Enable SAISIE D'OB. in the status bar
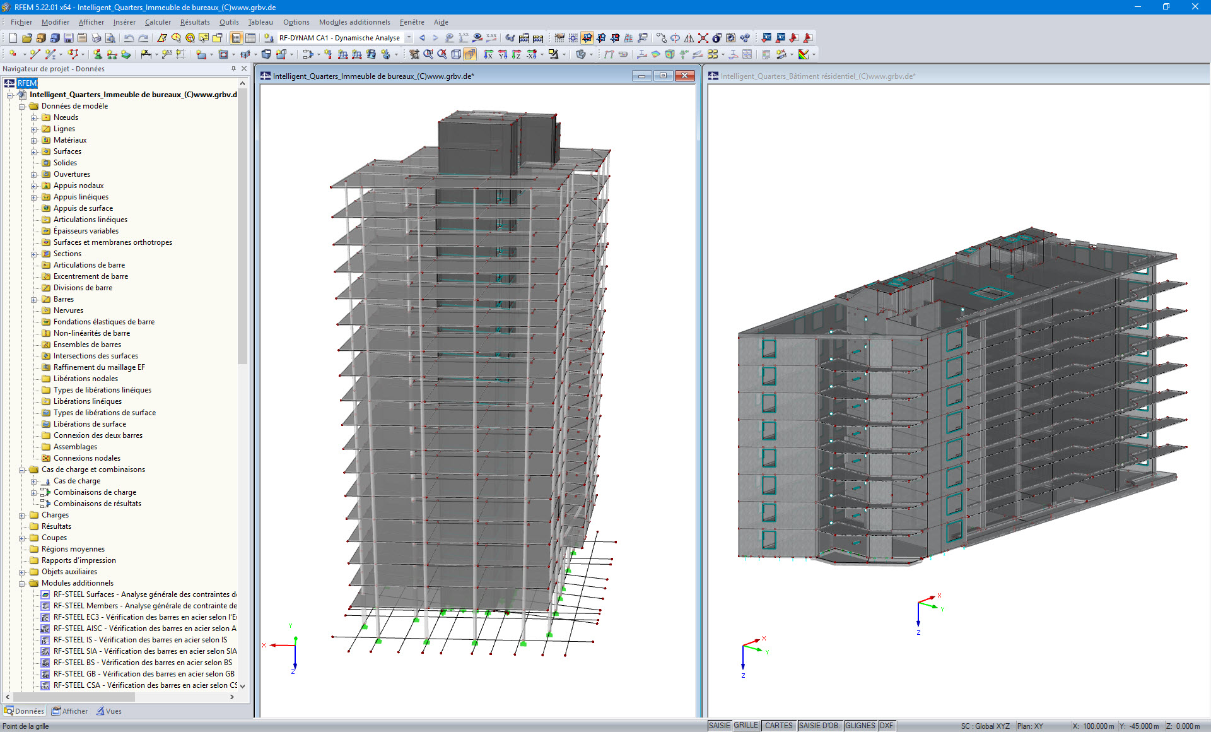The width and height of the screenshot is (1211, 732). pyautogui.click(x=820, y=725)
